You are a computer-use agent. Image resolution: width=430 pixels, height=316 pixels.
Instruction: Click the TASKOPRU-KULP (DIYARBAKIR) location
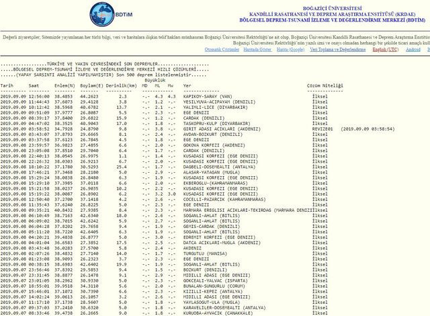click(x=216, y=124)
